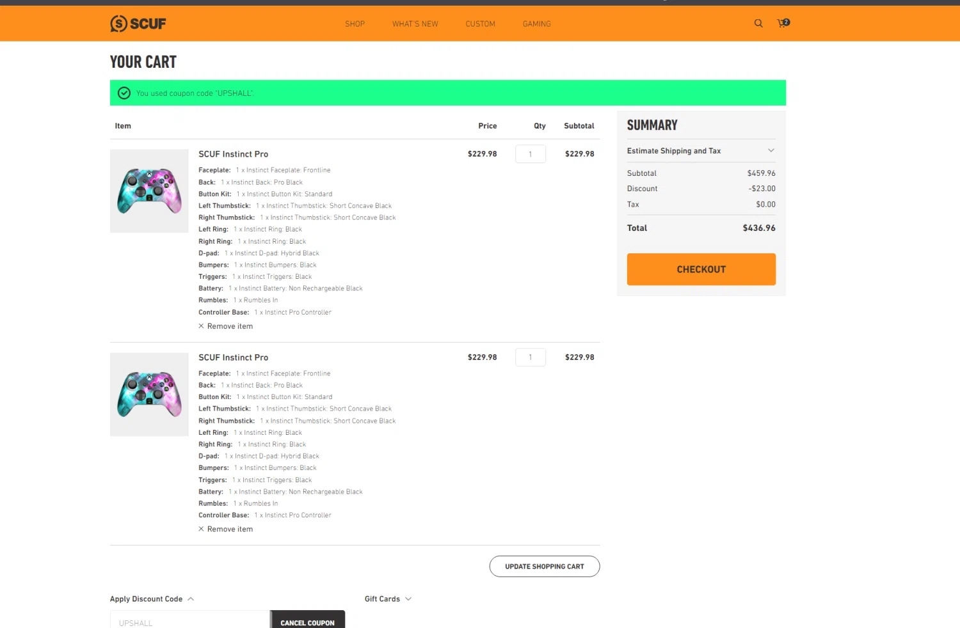Click the Tax value $0.00

pos(765,205)
